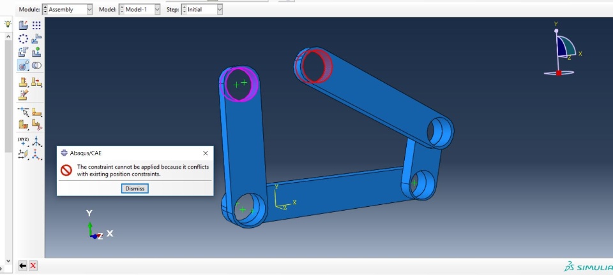Click the Merge/Cut Instances tool icon

point(36,65)
